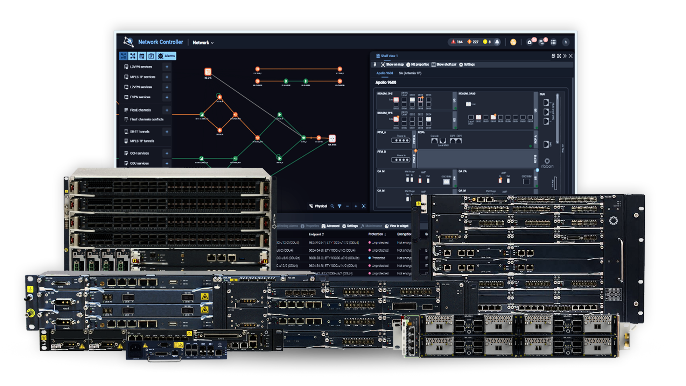Screen dimensions: 686x386
Task: Expand ODU services with plus button
Action: 167,163
